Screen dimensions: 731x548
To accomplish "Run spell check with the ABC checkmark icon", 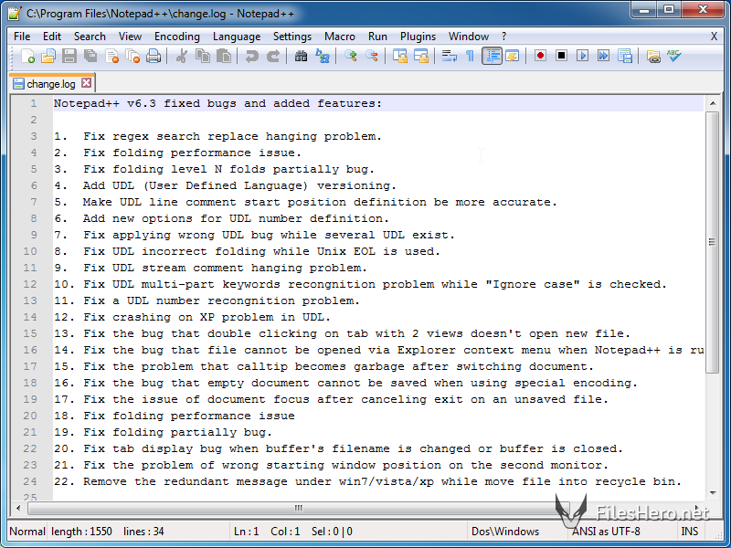I will [x=674, y=57].
